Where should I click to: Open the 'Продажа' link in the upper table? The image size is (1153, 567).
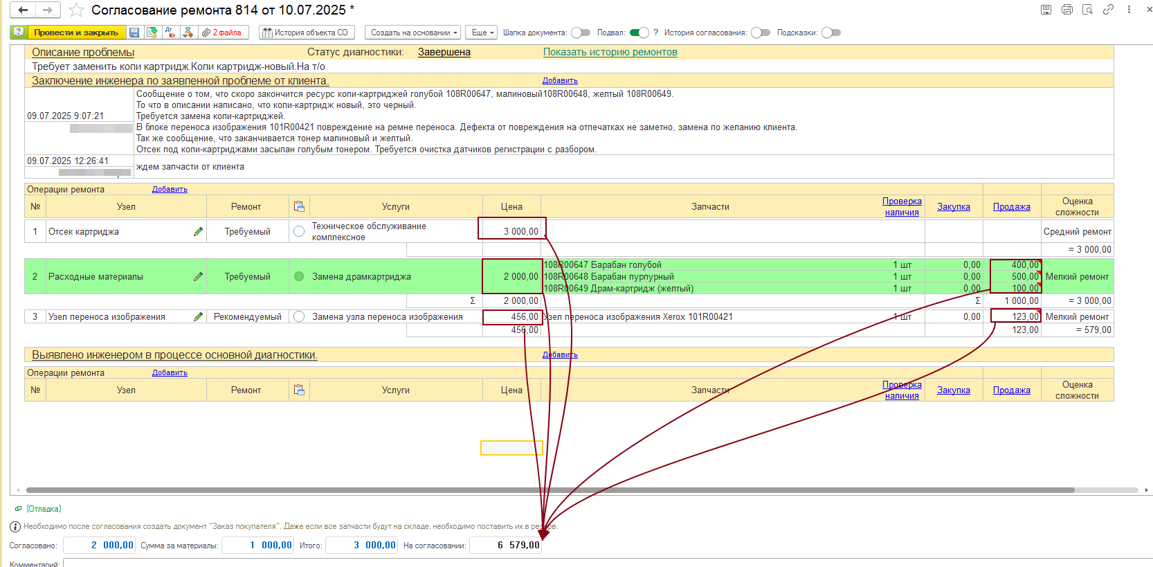[x=1012, y=206]
